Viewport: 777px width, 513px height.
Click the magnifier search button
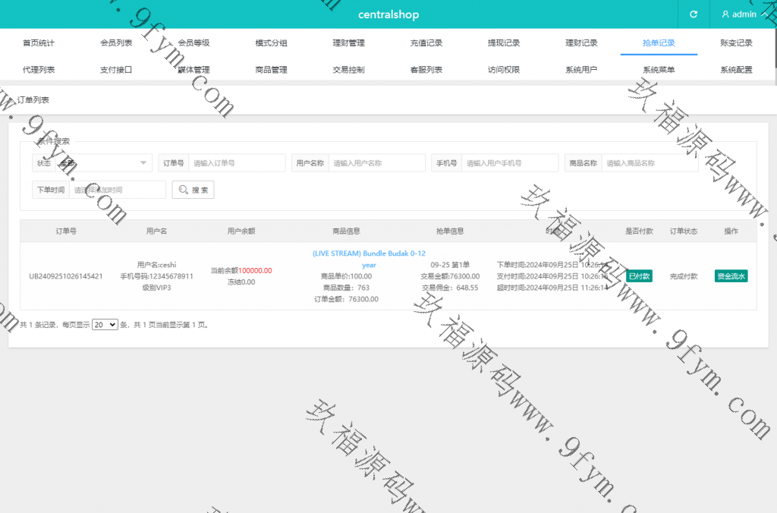point(193,190)
